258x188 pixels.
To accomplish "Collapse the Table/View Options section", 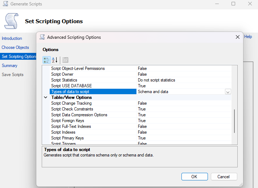I will point(46,97).
